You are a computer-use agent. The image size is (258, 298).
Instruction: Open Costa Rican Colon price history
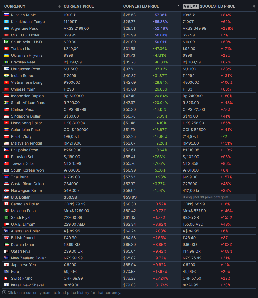27,184
